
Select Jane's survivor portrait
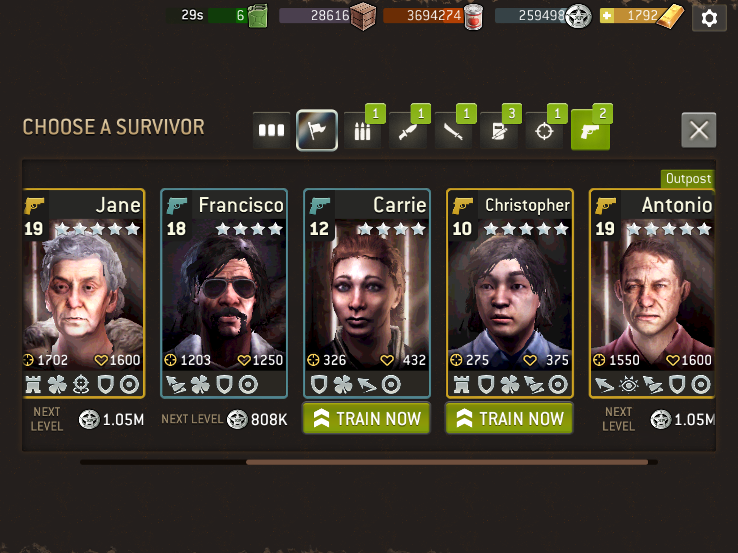click(83, 293)
